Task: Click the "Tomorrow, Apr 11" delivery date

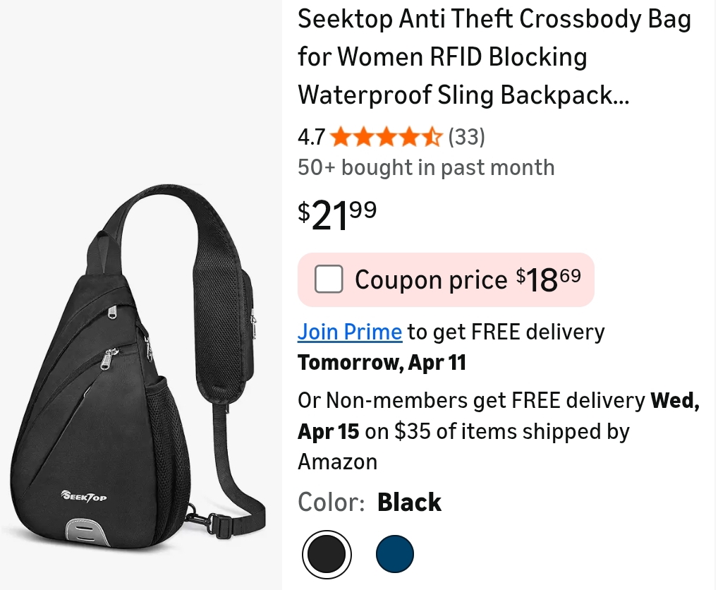Action: pos(382,363)
